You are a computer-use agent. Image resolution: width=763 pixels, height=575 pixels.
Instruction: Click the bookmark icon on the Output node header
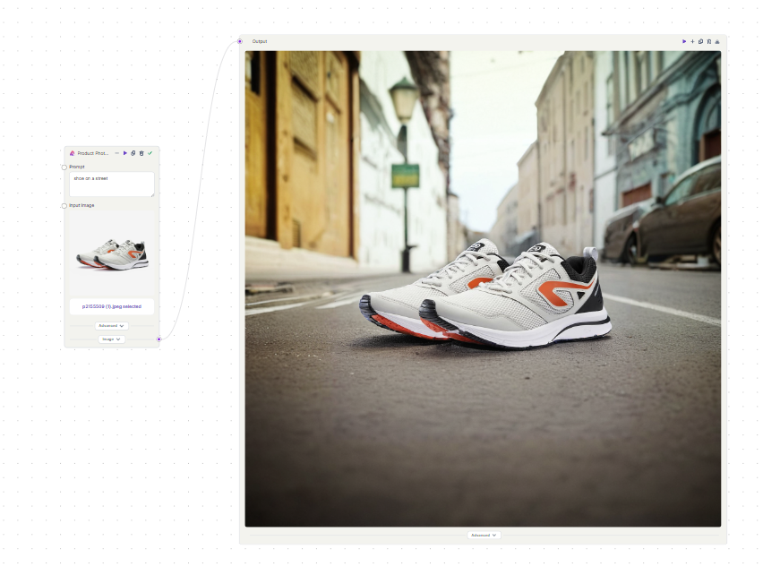click(709, 41)
